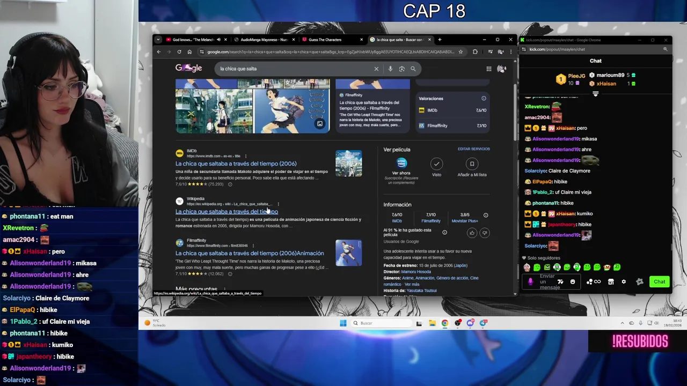Viewport: 687px width, 386px height.
Task: Start a voice search with the microphone
Action: 390,69
